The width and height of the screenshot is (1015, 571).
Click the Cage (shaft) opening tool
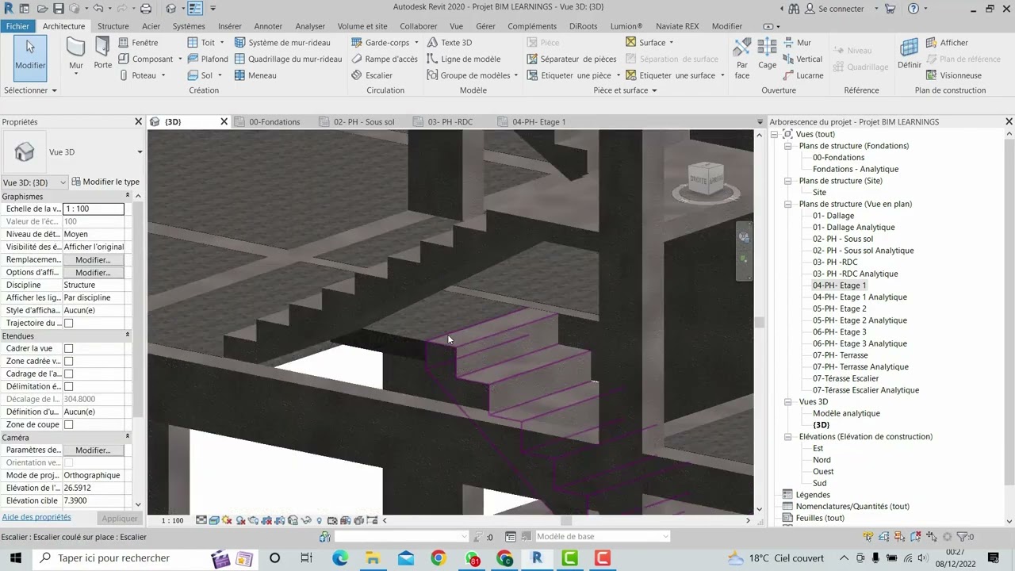click(767, 53)
